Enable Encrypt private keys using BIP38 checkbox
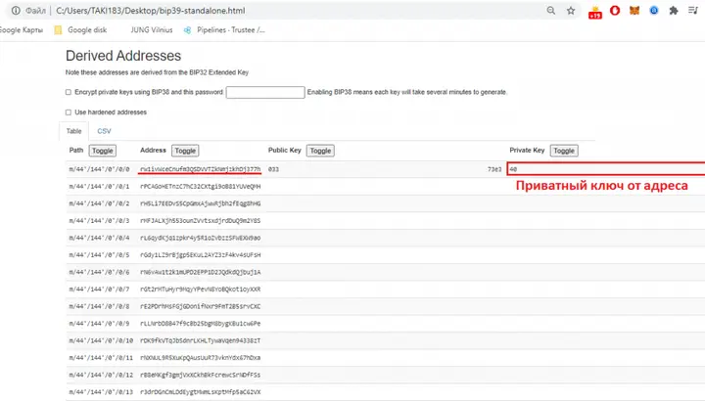This screenshot has height=401, width=705. point(69,92)
